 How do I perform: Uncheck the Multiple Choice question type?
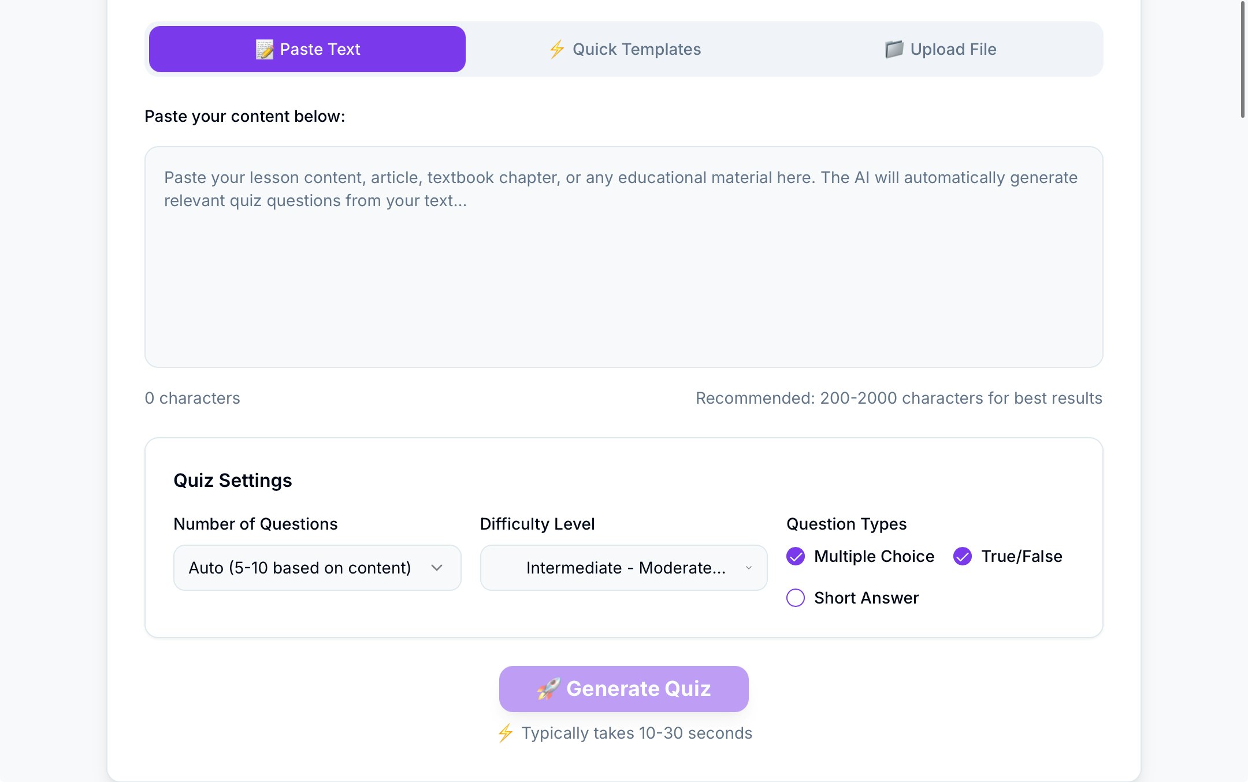click(796, 556)
